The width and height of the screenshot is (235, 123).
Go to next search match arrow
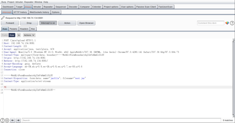18,120
